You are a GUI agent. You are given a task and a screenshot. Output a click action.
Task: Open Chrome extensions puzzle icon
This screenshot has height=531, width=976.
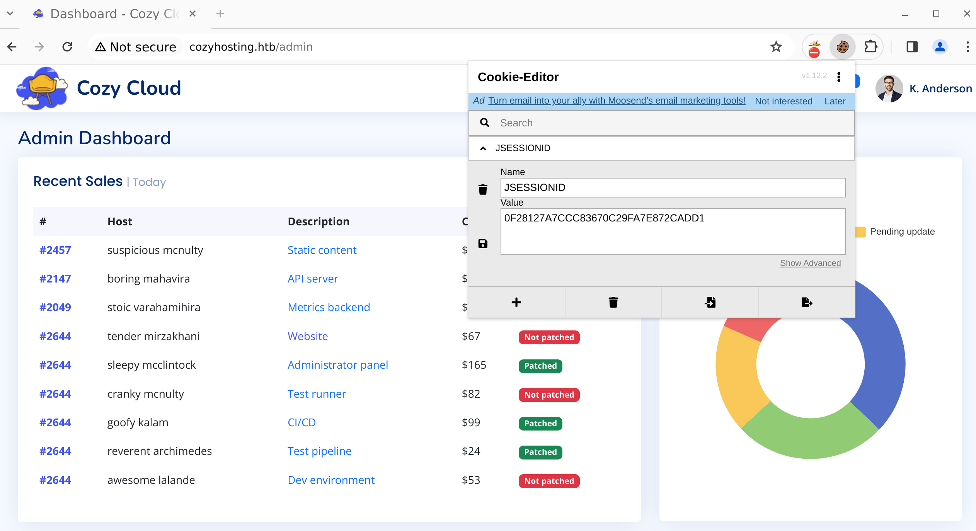click(870, 47)
